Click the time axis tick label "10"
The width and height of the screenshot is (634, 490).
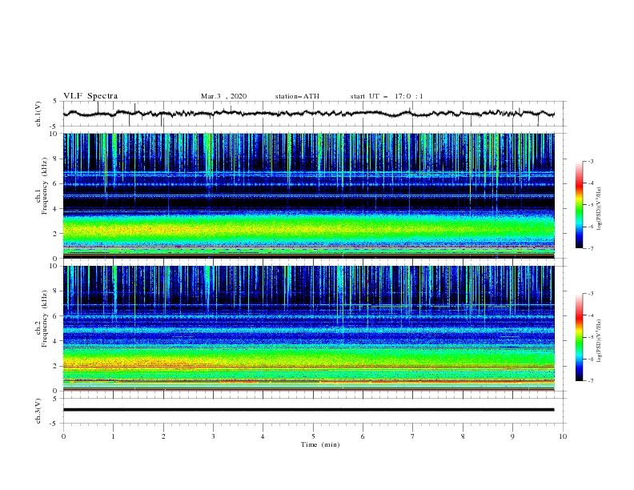[563, 436]
